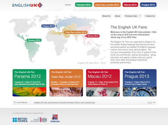Open the UK Trade & Investment logo
The image size is (168, 125).
pos(39,120)
